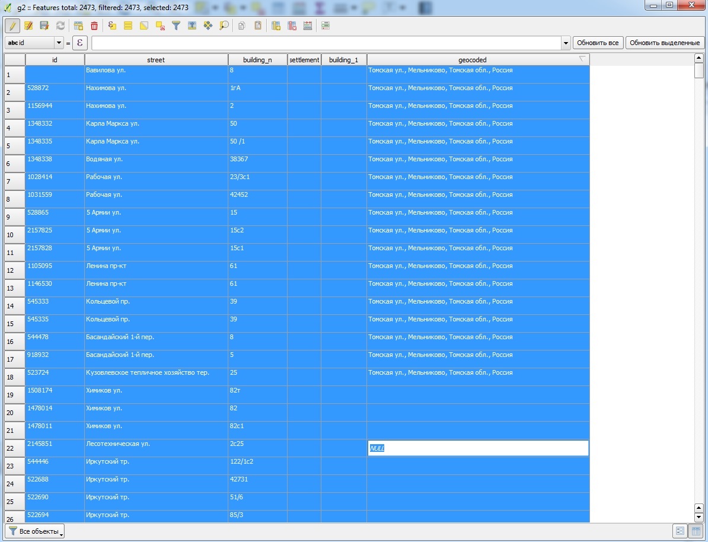Invert selection icon
The height and width of the screenshot is (542, 708).
pos(144,25)
